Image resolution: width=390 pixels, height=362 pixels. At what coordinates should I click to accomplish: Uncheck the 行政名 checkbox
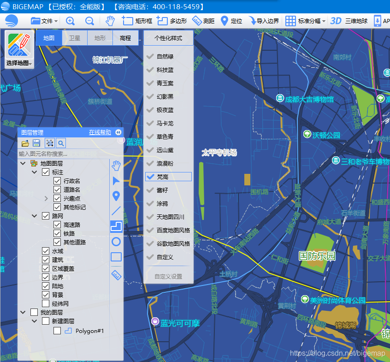pos(57,181)
